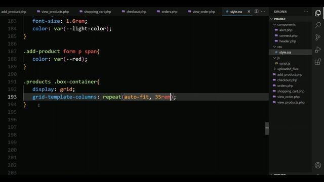Screen dimensions: 324x182
Task: Click line number 193 in gutter
Action: [12, 97]
